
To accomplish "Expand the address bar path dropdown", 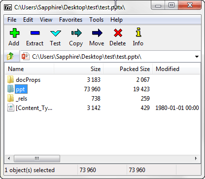I will tap(197, 57).
